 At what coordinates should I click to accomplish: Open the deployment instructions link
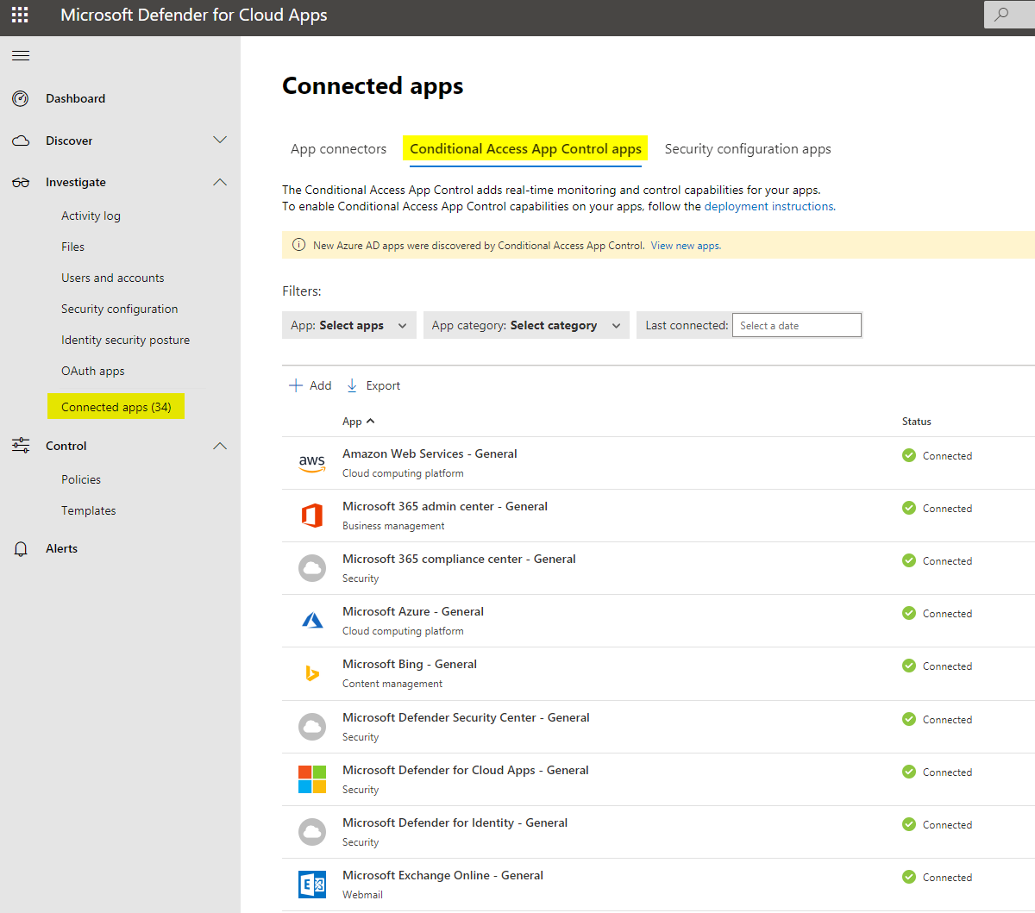click(x=768, y=207)
